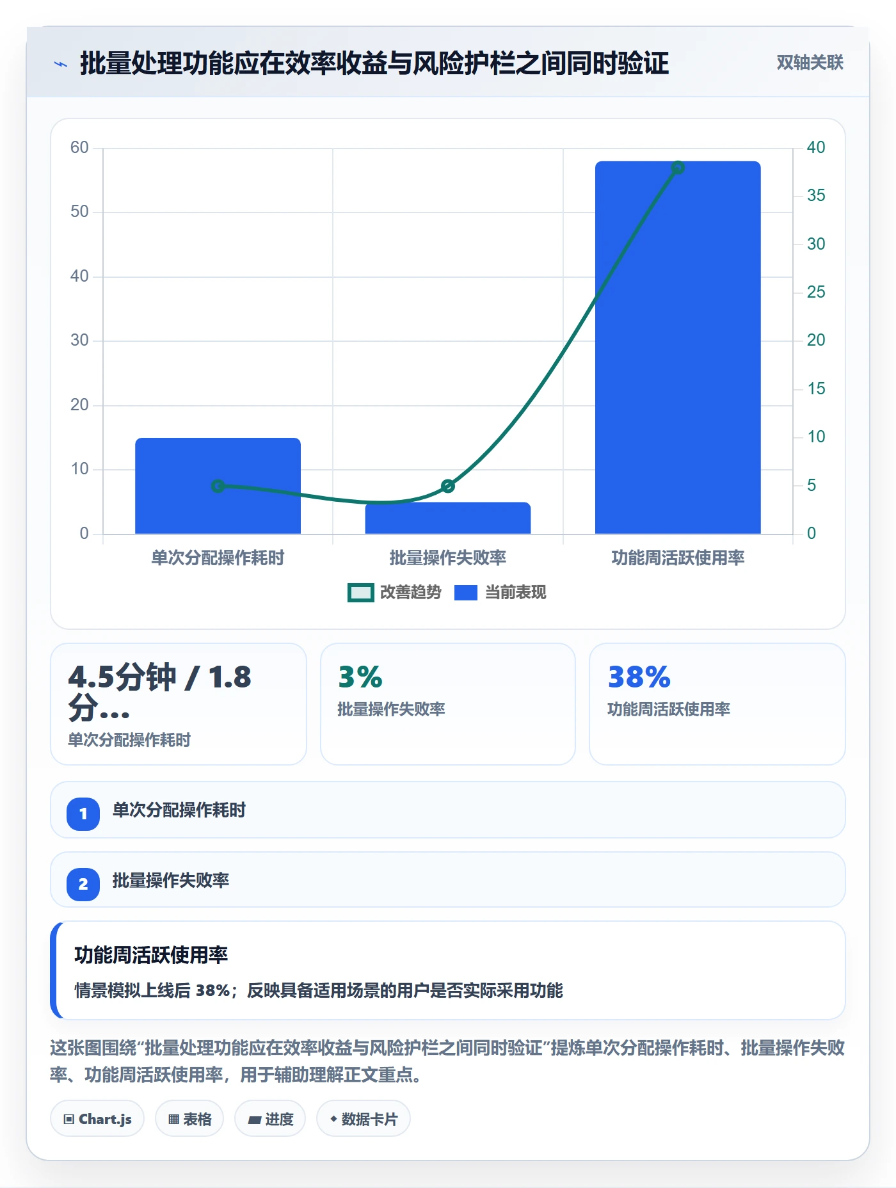The width and height of the screenshot is (896, 1188).
Task: Click the x-axis label 功能周活跃使用率
Action: 678,558
